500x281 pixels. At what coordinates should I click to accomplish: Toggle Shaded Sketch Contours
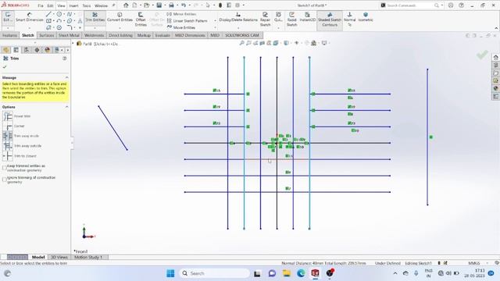click(330, 20)
